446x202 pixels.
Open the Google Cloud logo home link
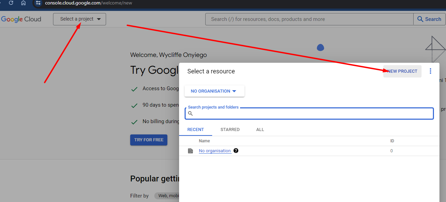pyautogui.click(x=21, y=19)
